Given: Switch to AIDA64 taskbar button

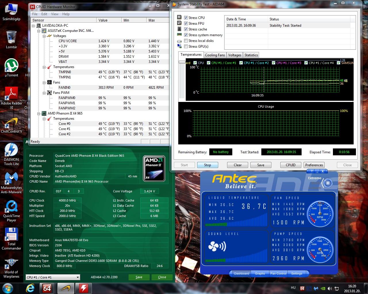Looking at the screenshot, I should point(47,288).
